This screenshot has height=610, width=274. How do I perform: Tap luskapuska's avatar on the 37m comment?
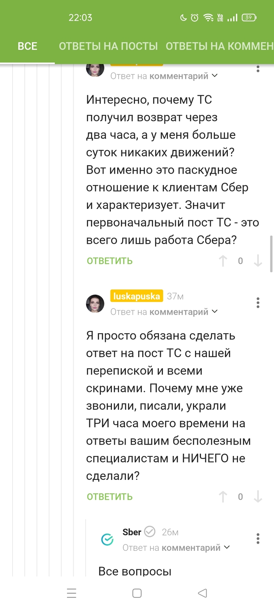point(95,303)
